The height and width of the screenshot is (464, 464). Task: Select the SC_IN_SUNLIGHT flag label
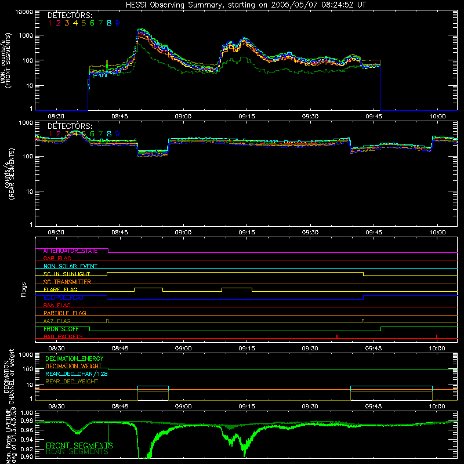pos(67,274)
